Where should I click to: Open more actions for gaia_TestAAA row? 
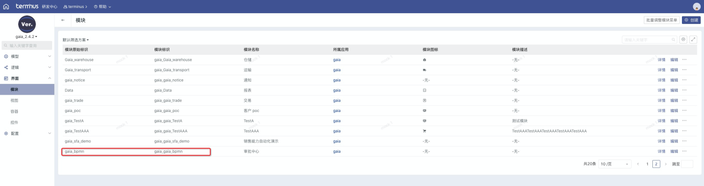click(x=684, y=131)
